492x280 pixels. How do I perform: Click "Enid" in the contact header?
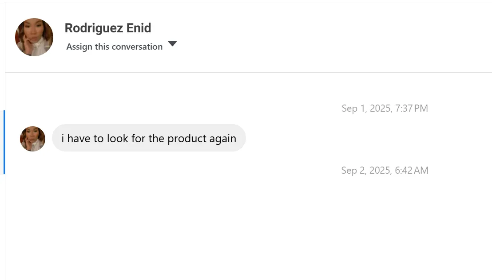tap(139, 28)
